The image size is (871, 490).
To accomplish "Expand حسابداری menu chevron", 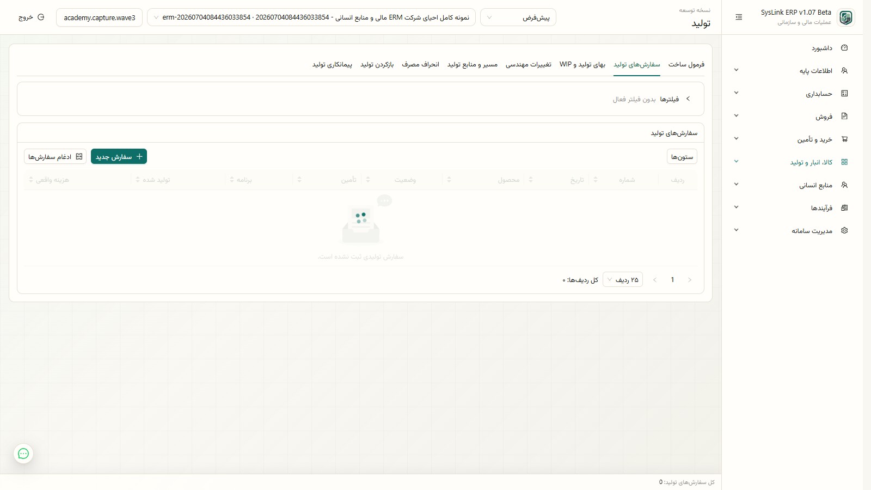I will pos(736,93).
